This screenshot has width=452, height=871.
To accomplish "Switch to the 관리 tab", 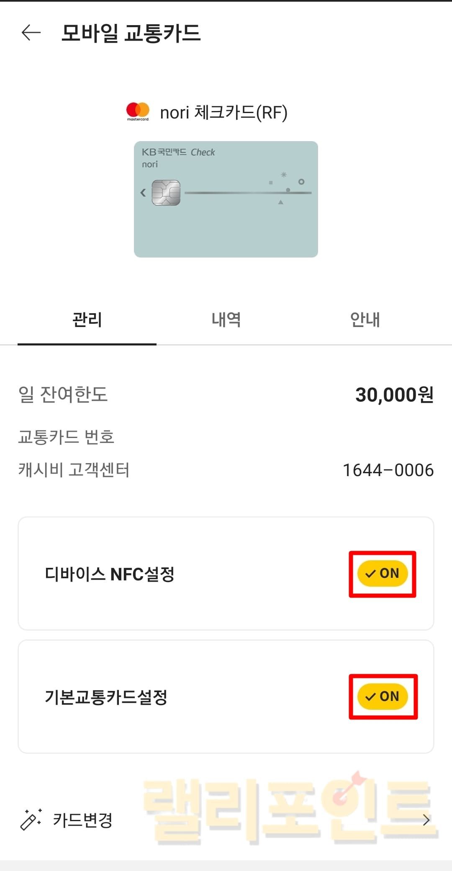I will click(87, 320).
